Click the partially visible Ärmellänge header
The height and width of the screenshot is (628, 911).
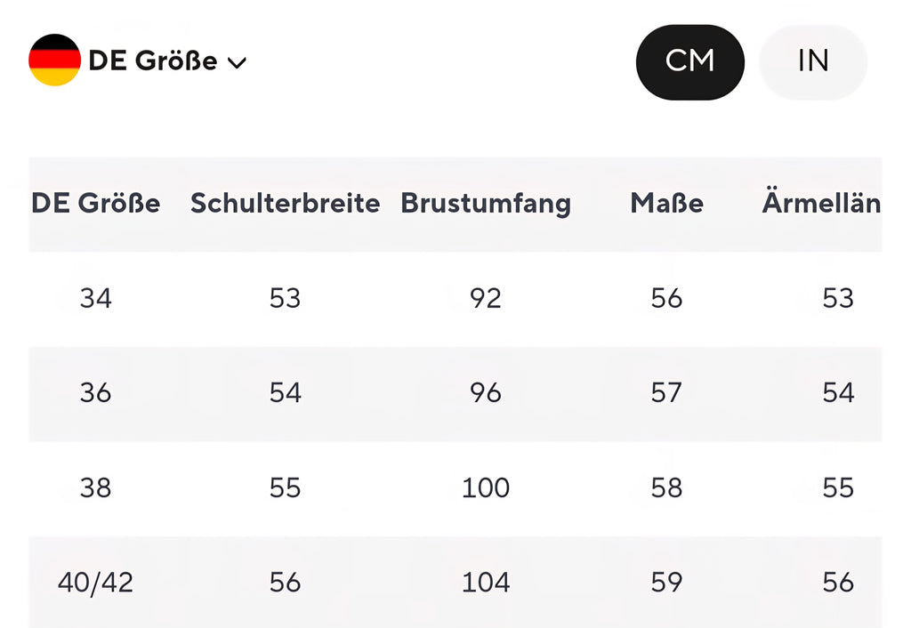coord(821,202)
